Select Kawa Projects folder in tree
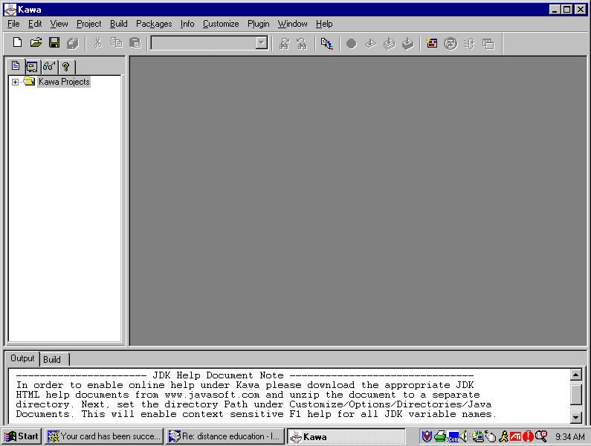This screenshot has width=591, height=446. click(64, 82)
